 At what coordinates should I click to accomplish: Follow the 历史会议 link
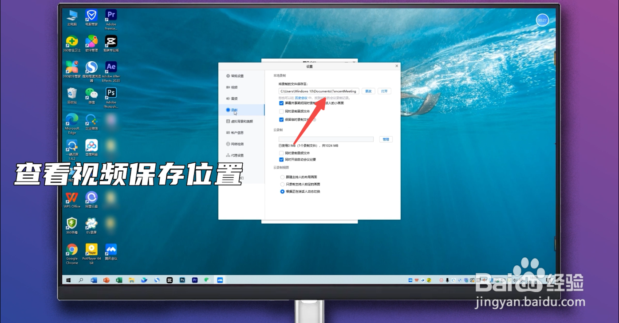click(301, 98)
